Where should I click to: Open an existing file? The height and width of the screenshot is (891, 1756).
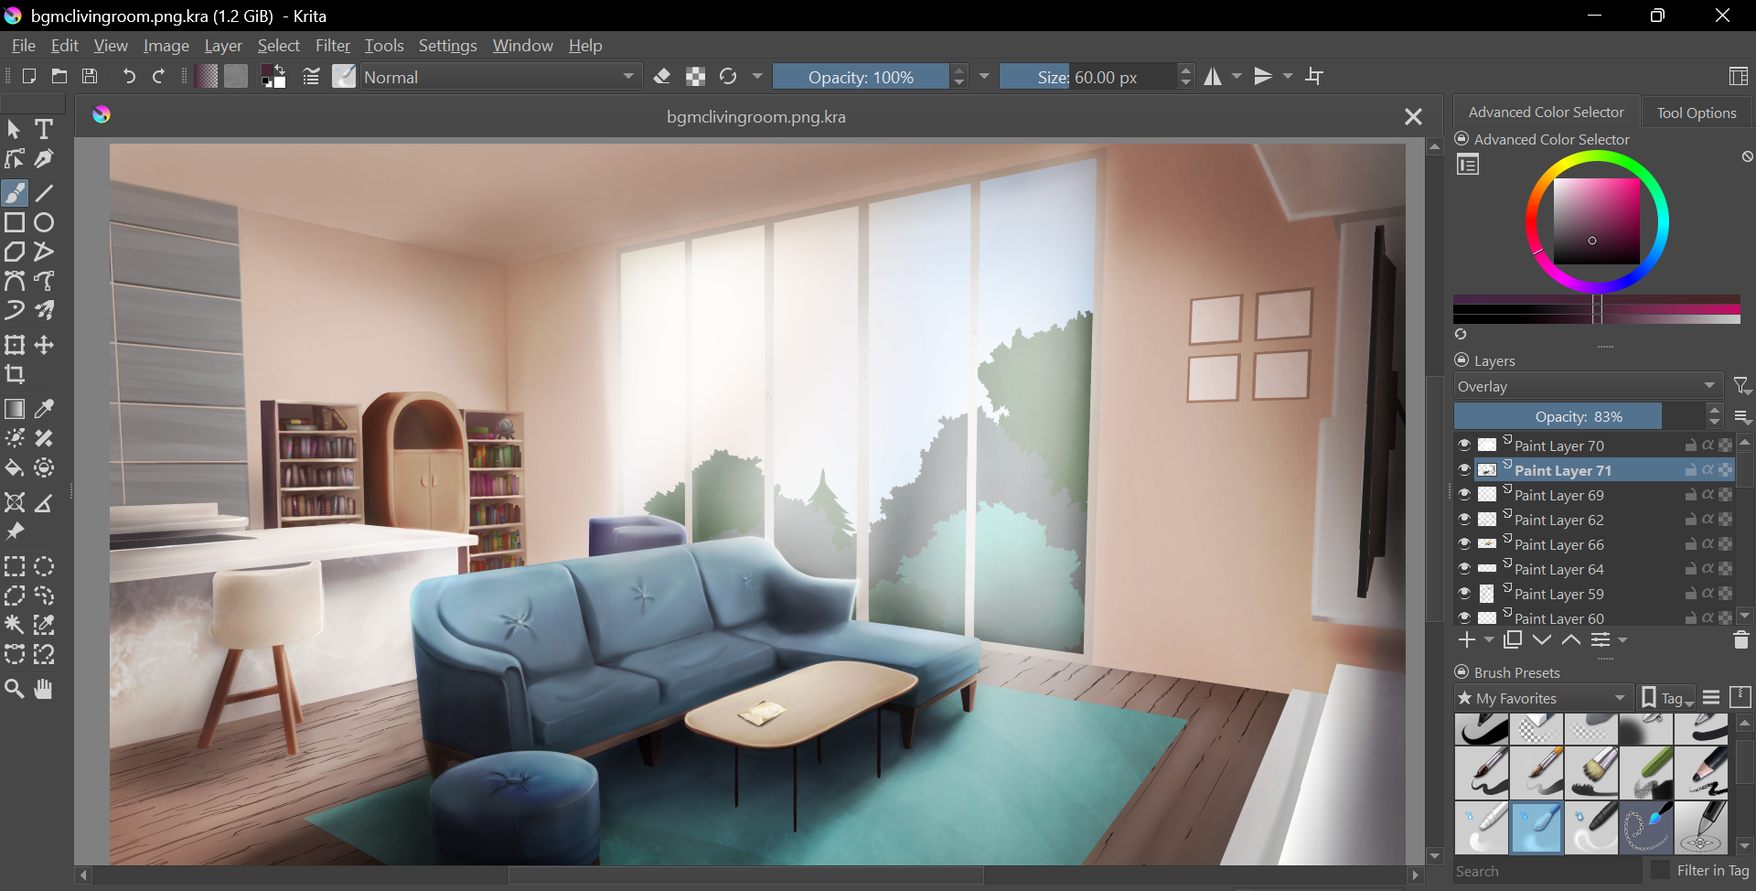pyautogui.click(x=59, y=77)
